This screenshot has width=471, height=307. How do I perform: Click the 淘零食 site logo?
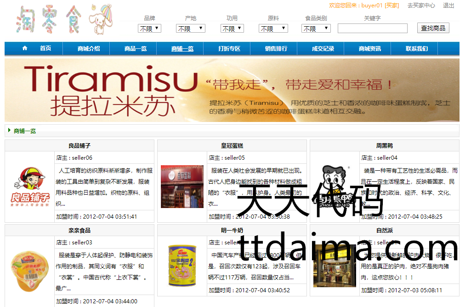tap(63, 20)
